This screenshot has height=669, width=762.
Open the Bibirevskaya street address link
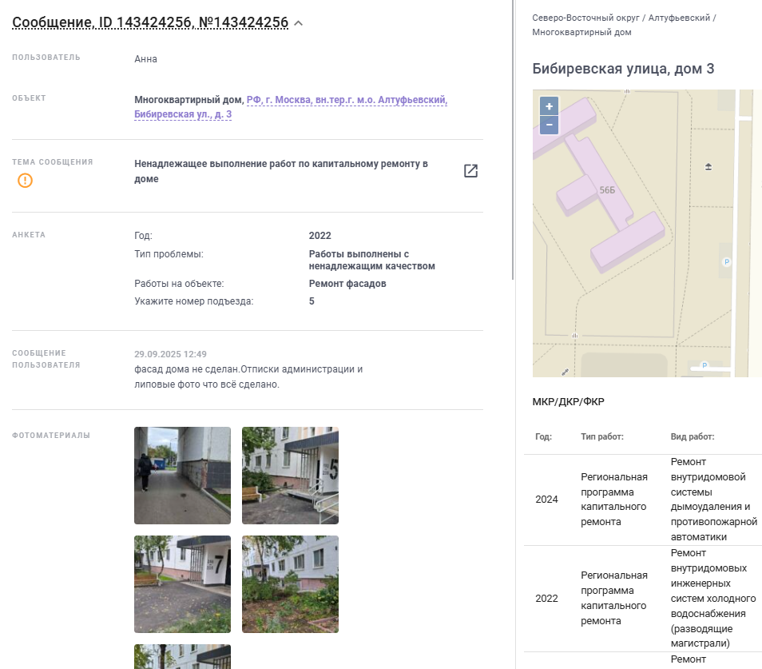coord(291,107)
